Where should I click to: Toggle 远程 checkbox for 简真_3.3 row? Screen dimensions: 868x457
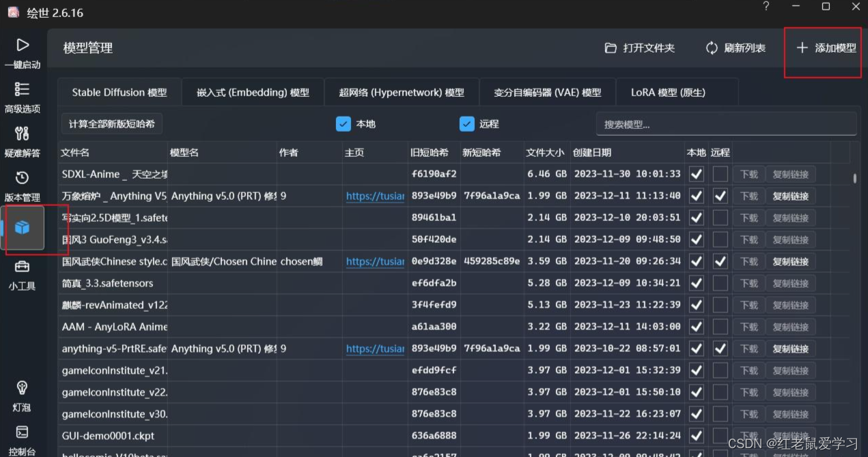pyautogui.click(x=720, y=283)
